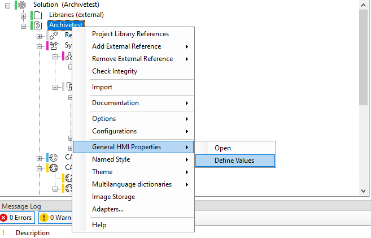371x238 pixels.
Task: Select Libraries (external) tree label
Action: (x=76, y=15)
